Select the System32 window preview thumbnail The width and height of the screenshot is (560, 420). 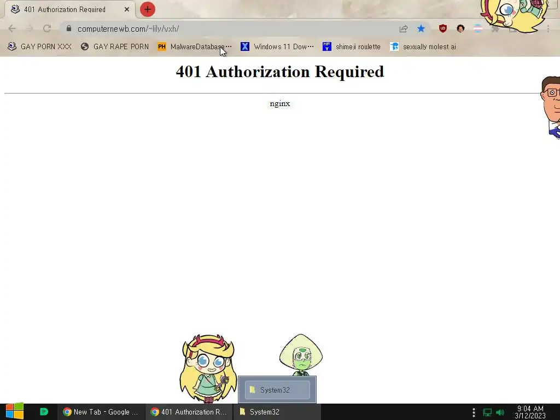click(277, 389)
